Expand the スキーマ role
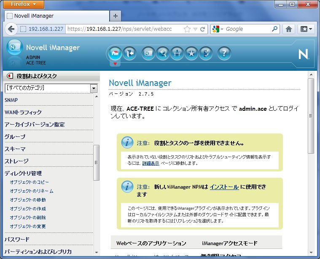The width and height of the screenshot is (320, 259). pos(15,149)
